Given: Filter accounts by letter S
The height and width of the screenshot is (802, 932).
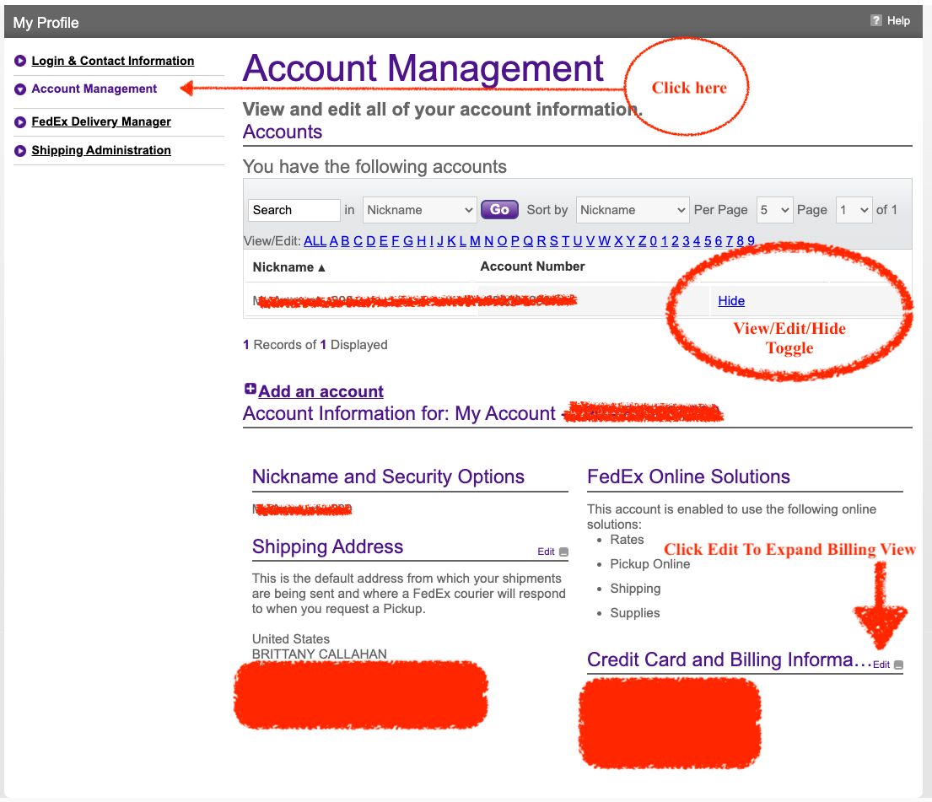Looking at the screenshot, I should tap(554, 241).
